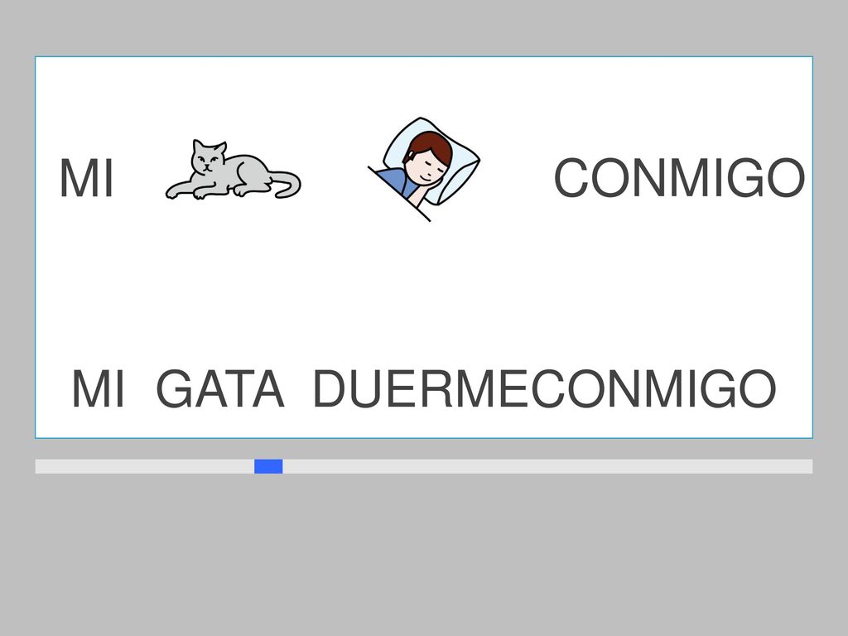
Task: Select the word MI in the top row
Action: (x=86, y=178)
